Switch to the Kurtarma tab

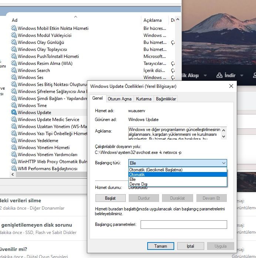pyautogui.click(x=144, y=99)
